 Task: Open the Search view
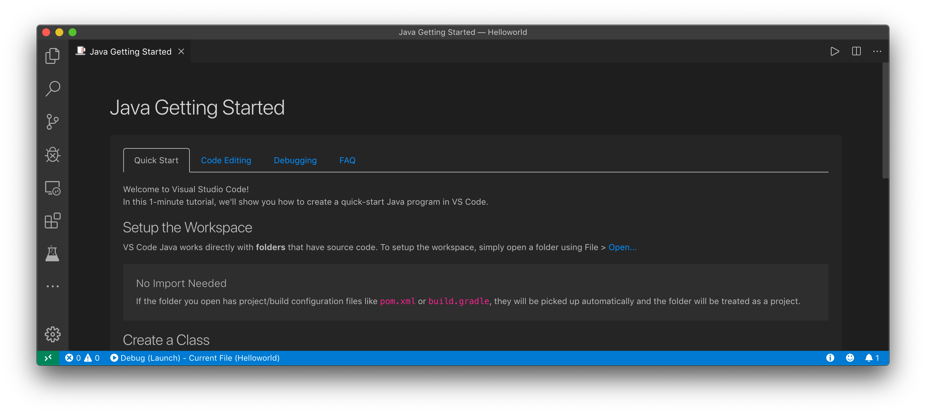pos(52,88)
